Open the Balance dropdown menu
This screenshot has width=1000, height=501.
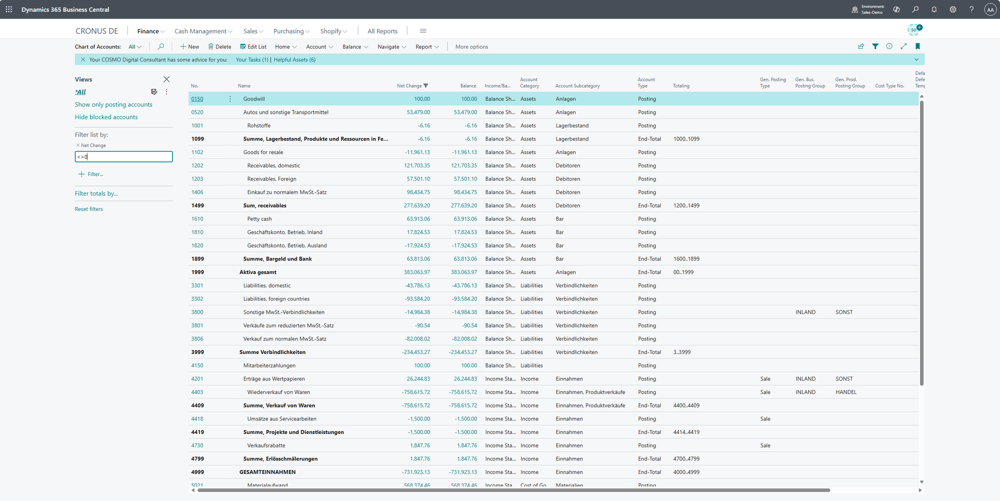pyautogui.click(x=355, y=47)
